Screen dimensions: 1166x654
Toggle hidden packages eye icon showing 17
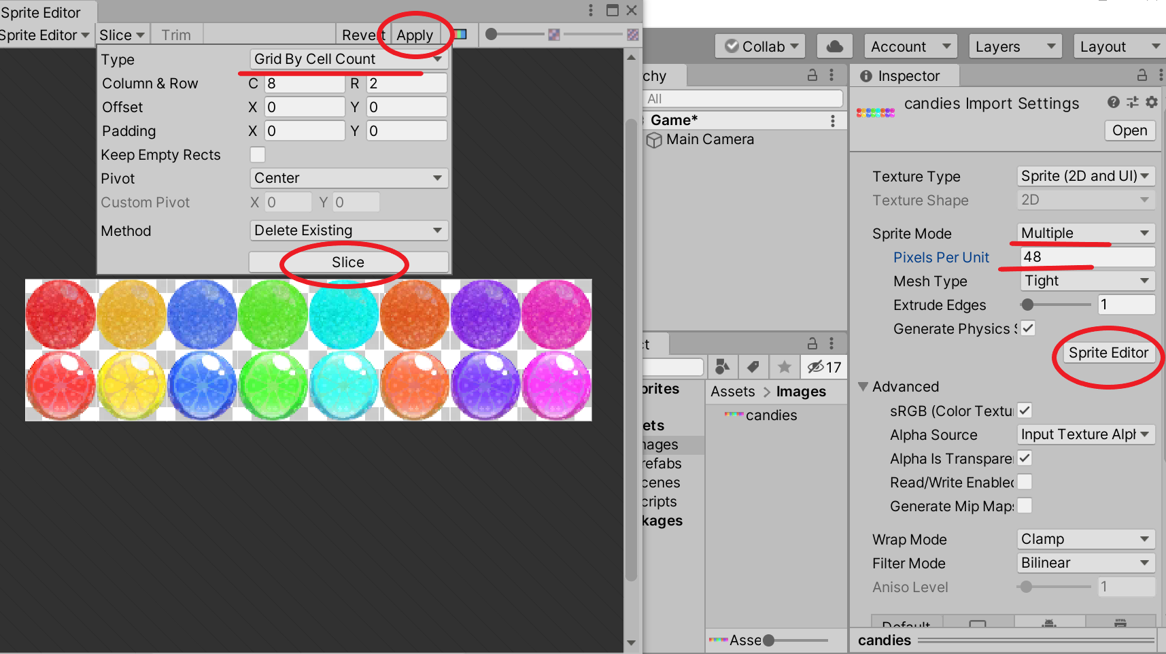(824, 367)
